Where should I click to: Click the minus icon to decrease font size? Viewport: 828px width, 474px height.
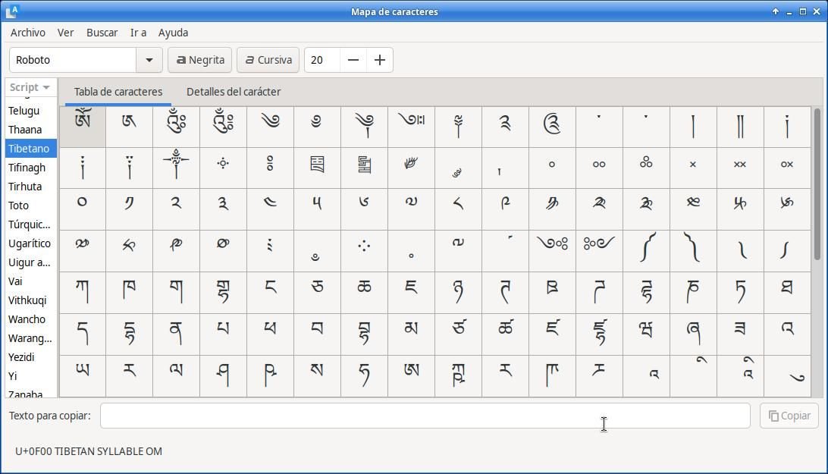coord(353,60)
